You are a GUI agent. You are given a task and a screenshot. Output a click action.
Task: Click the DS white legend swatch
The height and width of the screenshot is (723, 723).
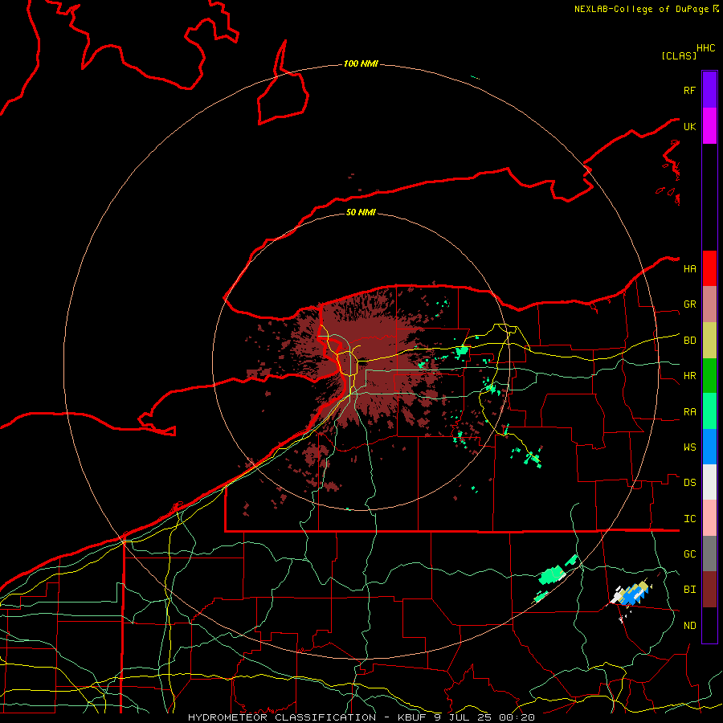click(709, 482)
